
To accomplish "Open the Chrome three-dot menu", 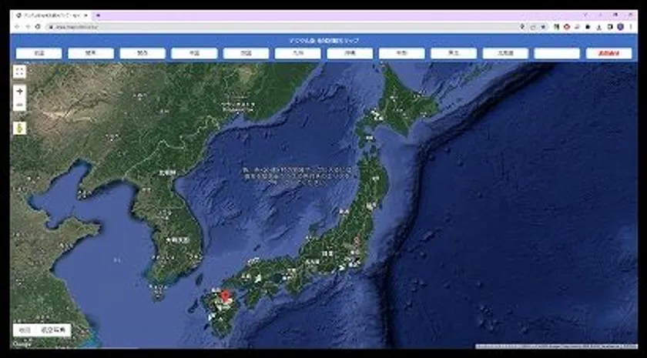I will 631,27.
